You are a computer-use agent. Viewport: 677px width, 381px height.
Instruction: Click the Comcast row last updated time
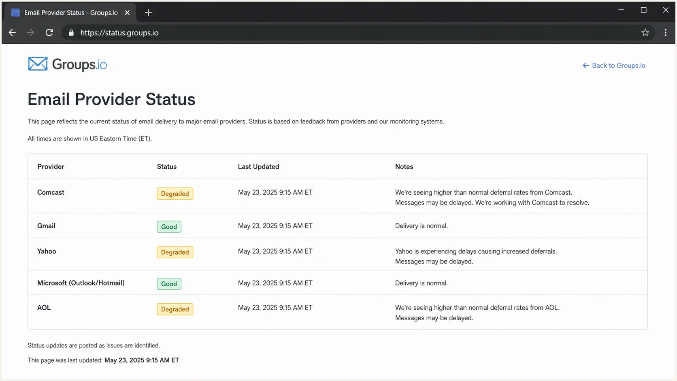275,192
